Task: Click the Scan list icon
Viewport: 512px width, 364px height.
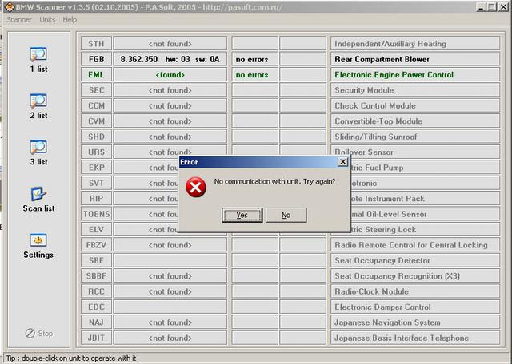Action: 38,194
